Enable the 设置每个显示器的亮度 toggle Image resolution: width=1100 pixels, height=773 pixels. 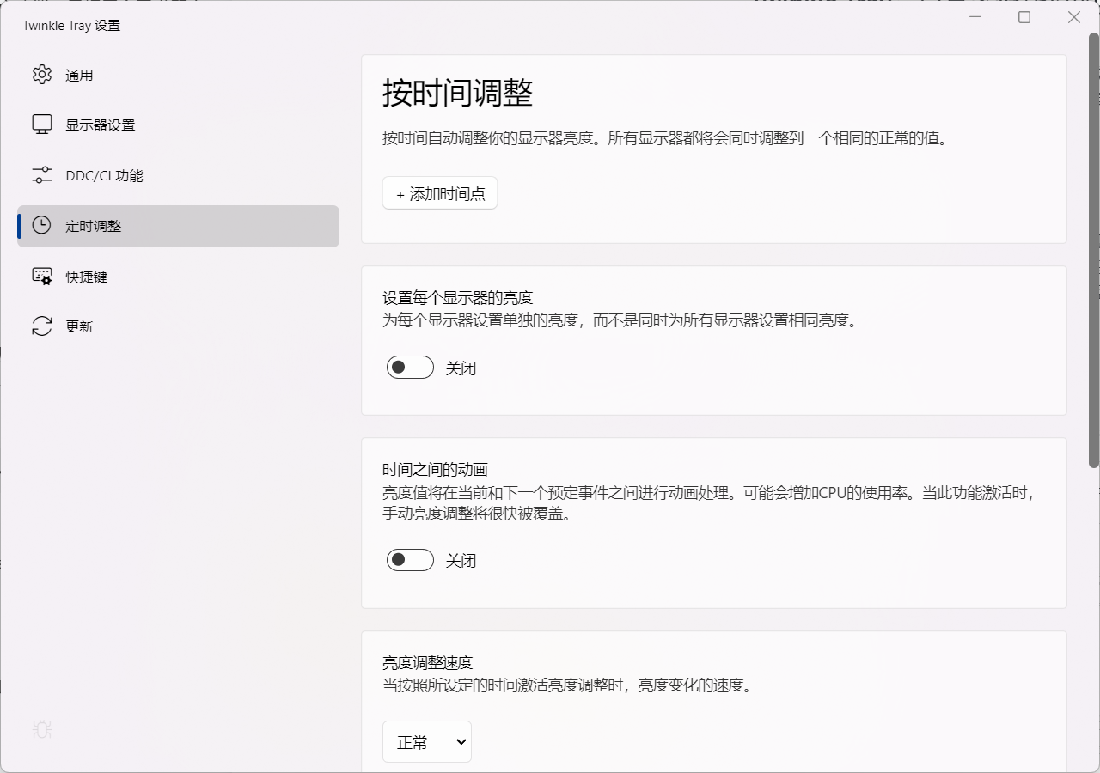pyautogui.click(x=410, y=367)
